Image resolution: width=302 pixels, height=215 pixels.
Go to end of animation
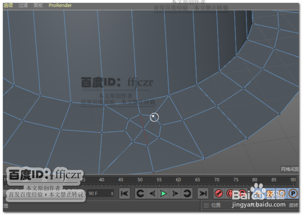203,194
